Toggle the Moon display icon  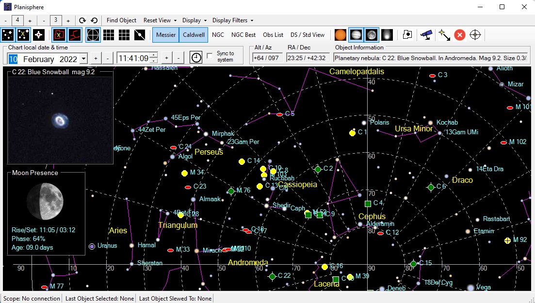372,35
